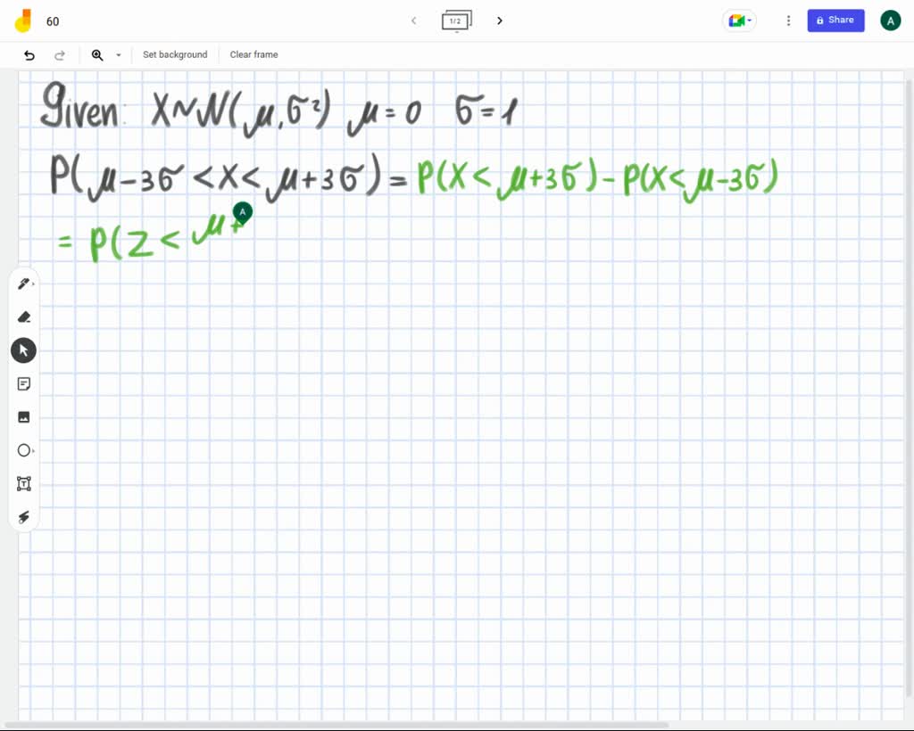This screenshot has height=731, width=914.
Task: Open the zoom options dropdown
Action: pyautogui.click(x=118, y=54)
